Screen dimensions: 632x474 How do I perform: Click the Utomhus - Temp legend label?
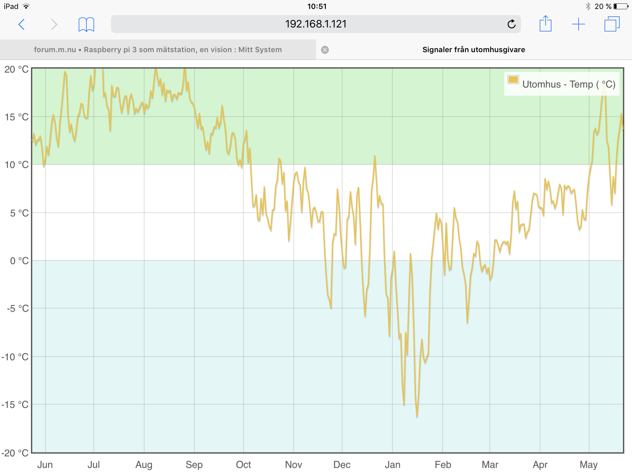pos(569,84)
